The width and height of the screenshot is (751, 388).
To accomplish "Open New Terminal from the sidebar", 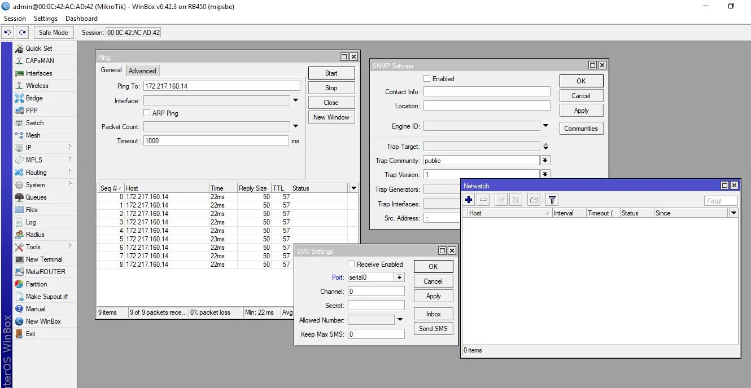I will (43, 259).
